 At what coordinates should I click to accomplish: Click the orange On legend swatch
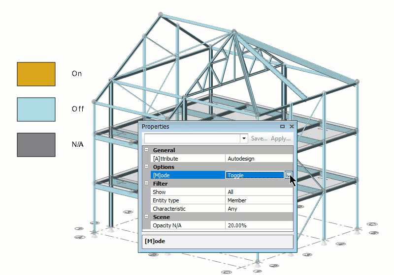(36, 74)
